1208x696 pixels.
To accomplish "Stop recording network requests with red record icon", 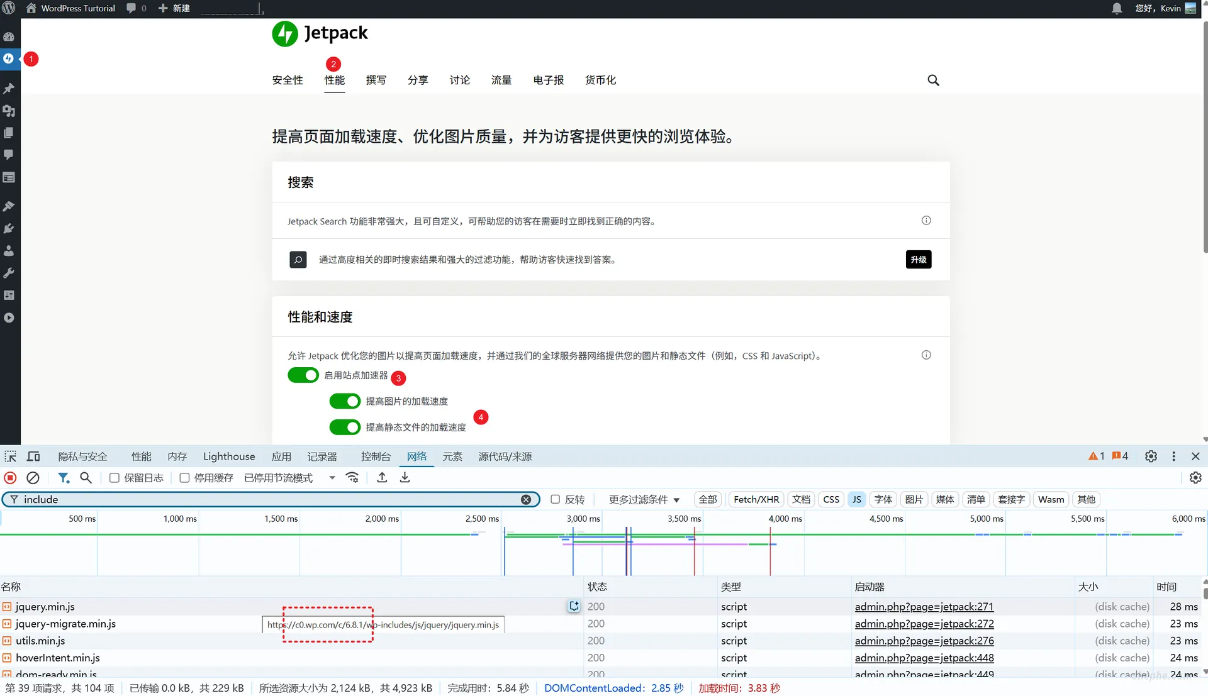I will pyautogui.click(x=10, y=478).
